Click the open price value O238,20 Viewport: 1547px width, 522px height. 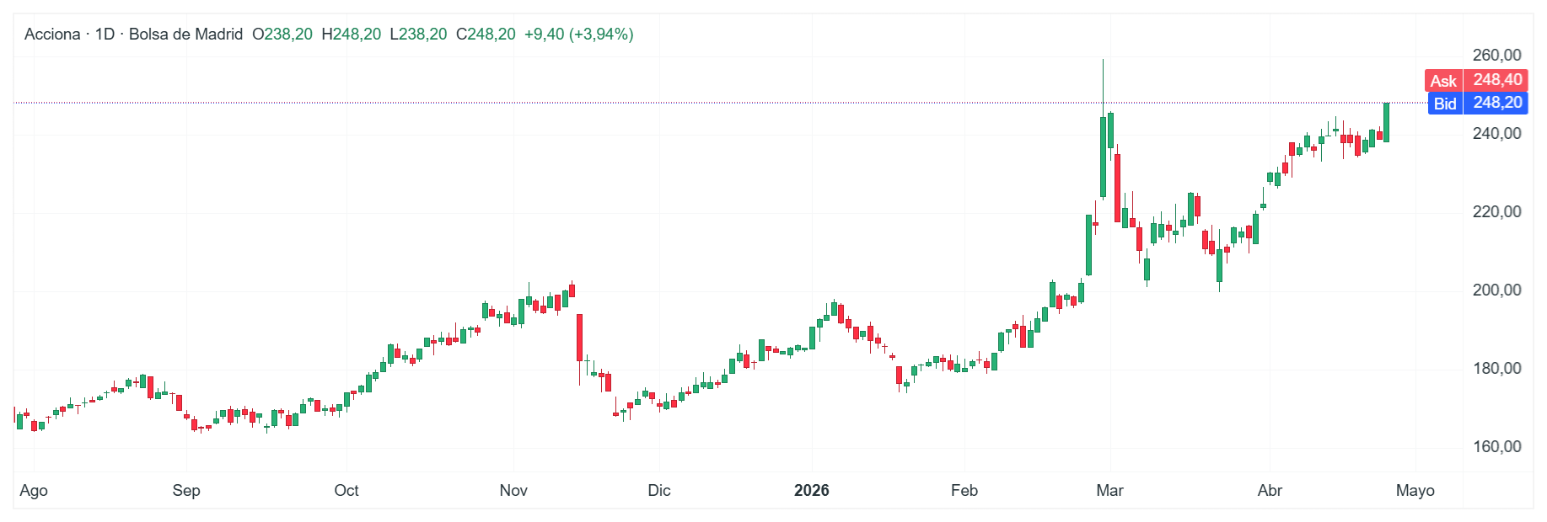point(282,35)
